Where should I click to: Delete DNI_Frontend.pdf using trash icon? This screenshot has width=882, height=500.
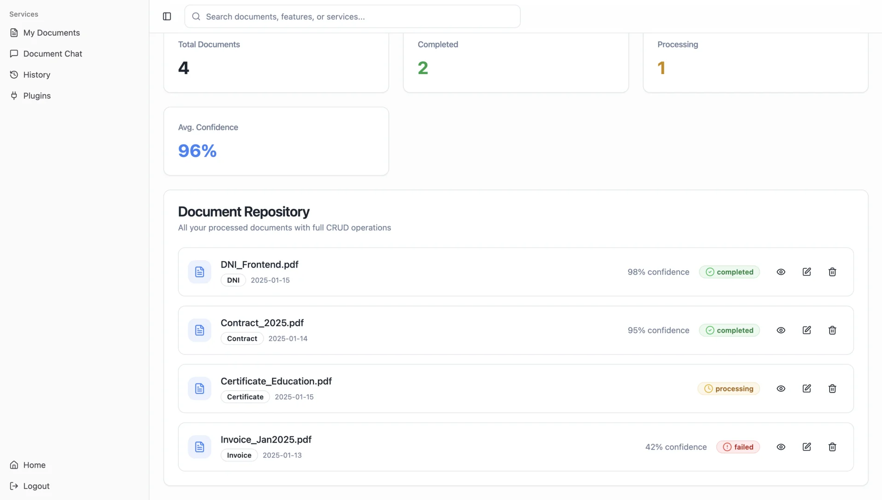click(832, 272)
